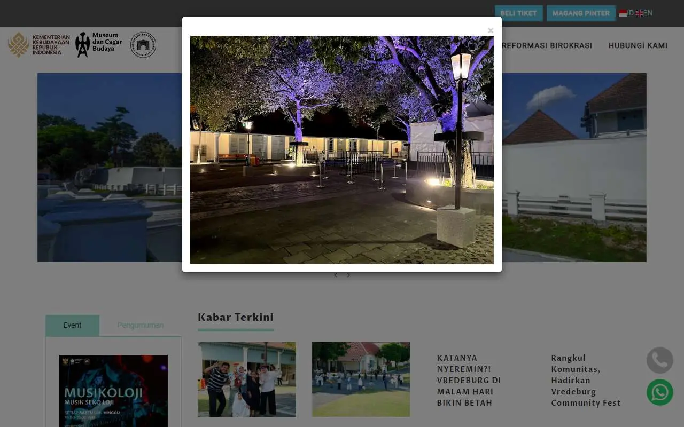Open REFORMASI BIROKRASI menu

click(x=547, y=45)
